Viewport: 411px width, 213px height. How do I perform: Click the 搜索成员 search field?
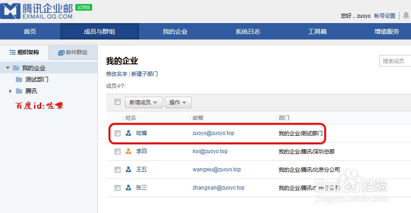[x=395, y=61]
